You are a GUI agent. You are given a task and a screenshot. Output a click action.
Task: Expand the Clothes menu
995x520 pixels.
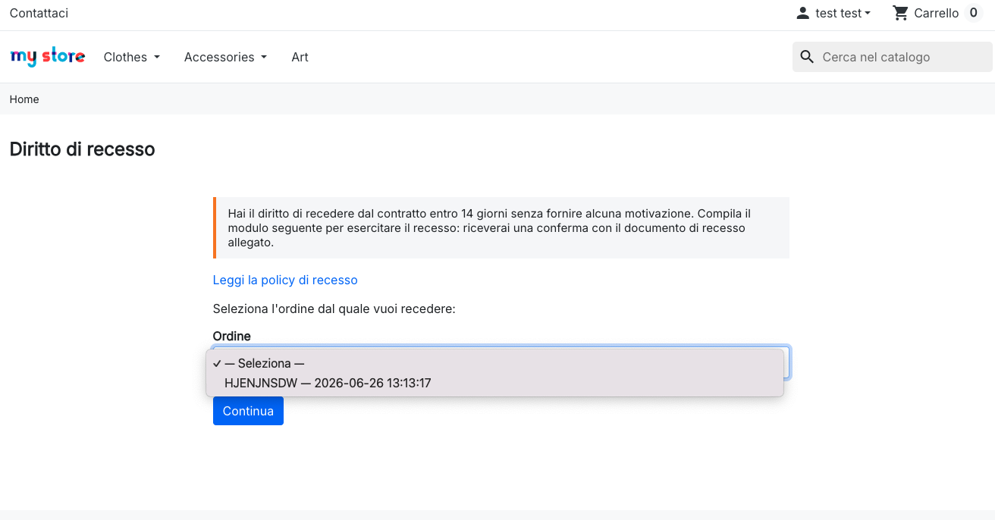(132, 57)
